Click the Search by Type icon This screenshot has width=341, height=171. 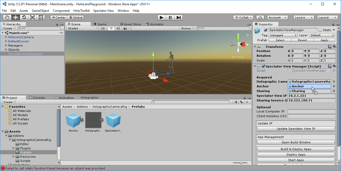236,102
